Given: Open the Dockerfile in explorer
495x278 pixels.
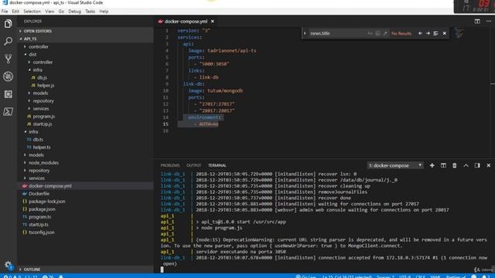Looking at the screenshot, I should pyautogui.click(x=85, y=194).
